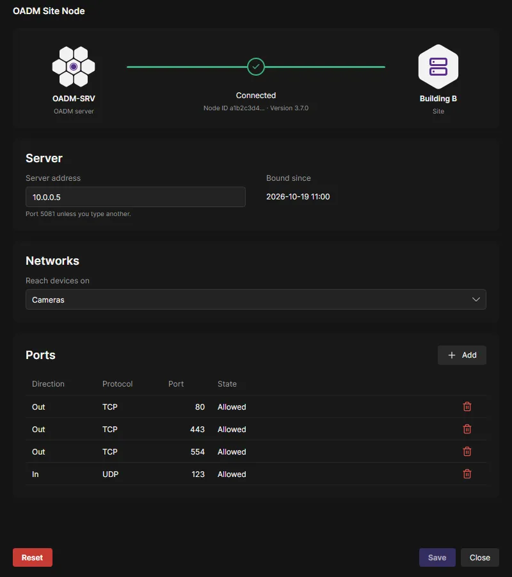Select the Bound since date 2026-10-19 11:00

pos(298,197)
